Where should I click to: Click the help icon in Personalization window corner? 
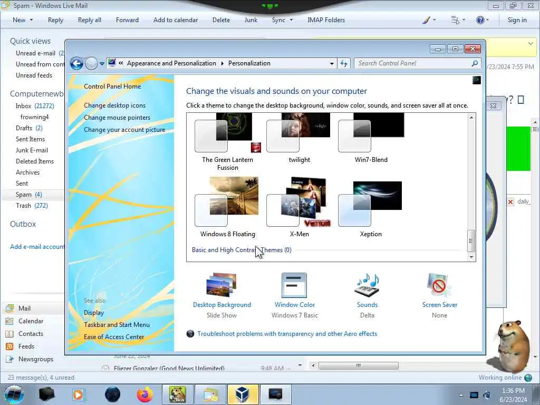477,80
